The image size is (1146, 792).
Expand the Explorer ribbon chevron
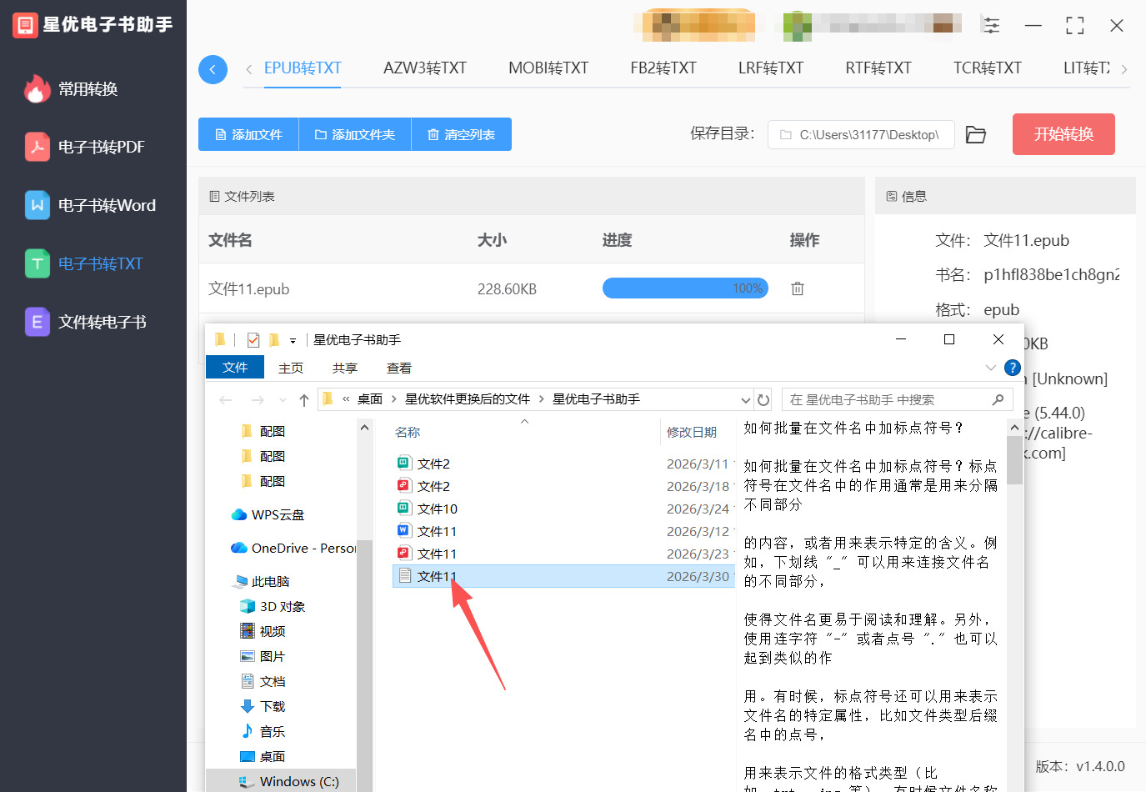pos(990,368)
